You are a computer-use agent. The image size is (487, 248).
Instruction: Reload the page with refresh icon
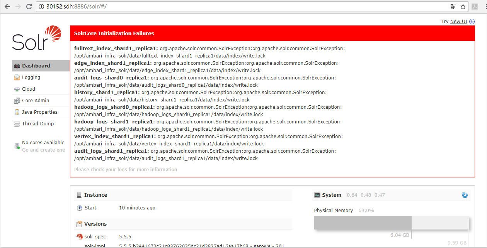29,7
